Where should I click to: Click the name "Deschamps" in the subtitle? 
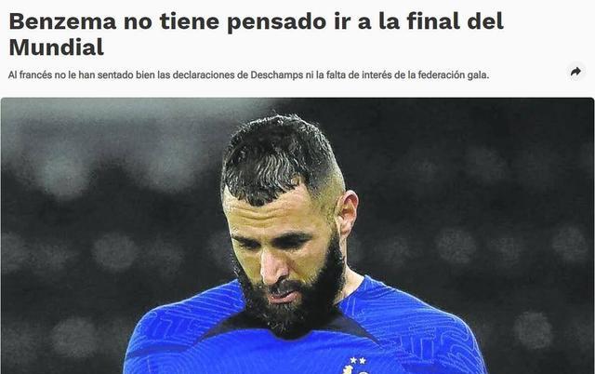click(x=277, y=74)
